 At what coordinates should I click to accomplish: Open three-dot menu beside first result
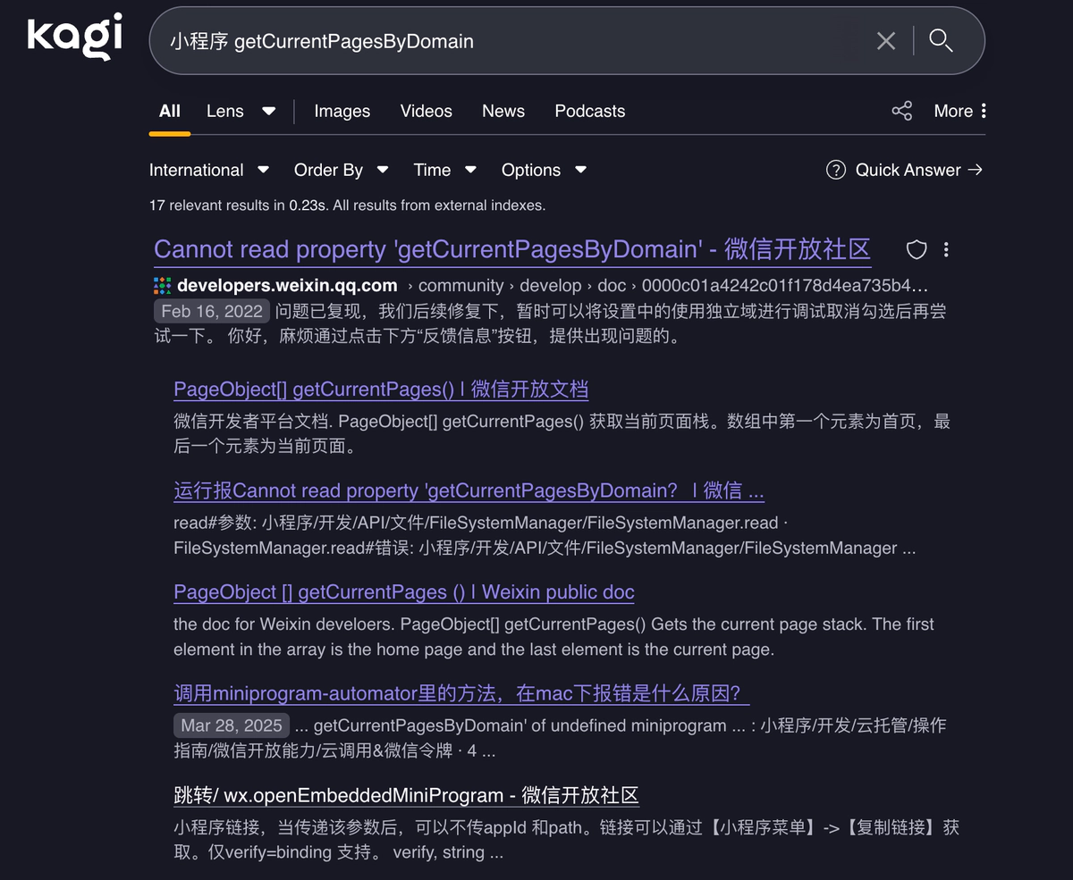[x=946, y=249]
